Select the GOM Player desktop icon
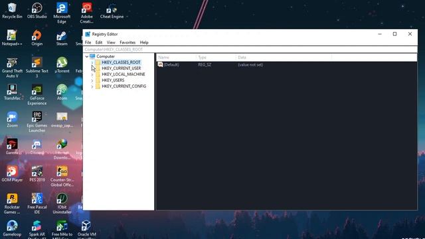Screen dimensions: 425x239 pyautogui.click(x=12, y=174)
